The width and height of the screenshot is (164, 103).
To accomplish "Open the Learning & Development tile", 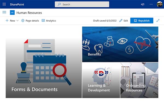I will (101, 80).
